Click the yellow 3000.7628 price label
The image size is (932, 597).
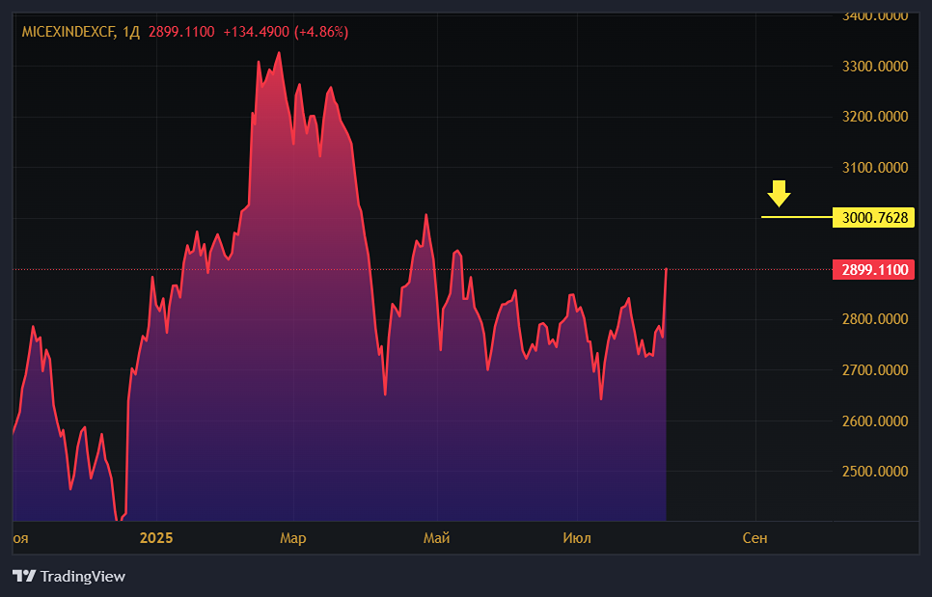tap(875, 218)
